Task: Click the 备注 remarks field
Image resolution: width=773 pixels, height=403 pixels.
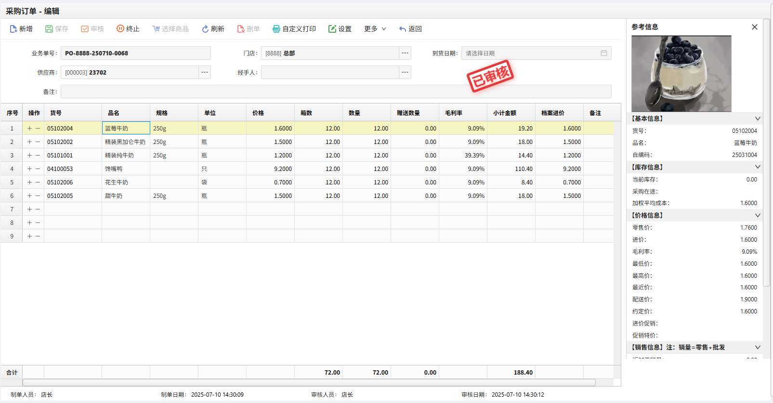Action: tap(336, 91)
